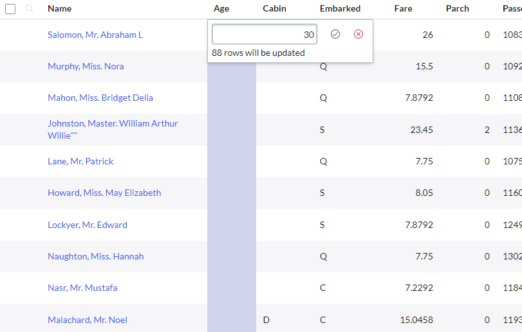Select Parch value 2 in Johnston row
522x332 pixels.
pos(487,130)
